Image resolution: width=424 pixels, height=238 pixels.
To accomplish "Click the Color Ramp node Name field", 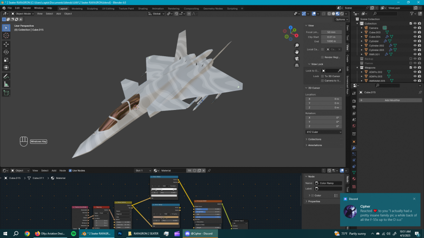I will (x=328, y=183).
